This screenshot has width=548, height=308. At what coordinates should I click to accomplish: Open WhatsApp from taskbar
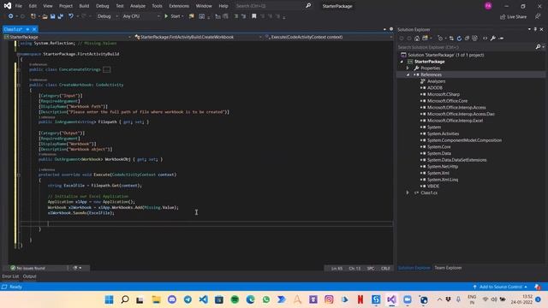click(266, 299)
